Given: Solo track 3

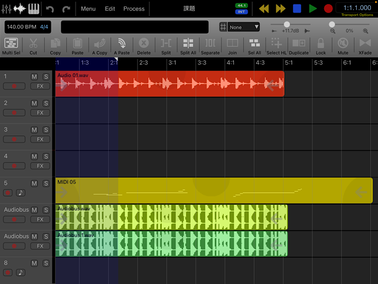Looking at the screenshot, I should point(46,130).
